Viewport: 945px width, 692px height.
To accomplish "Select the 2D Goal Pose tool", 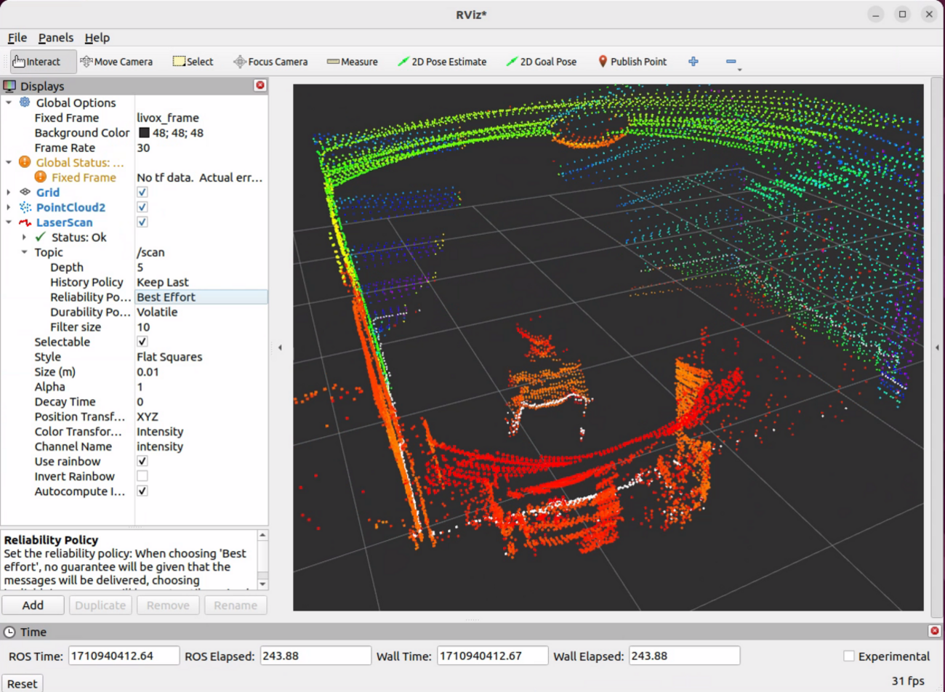I will point(541,61).
